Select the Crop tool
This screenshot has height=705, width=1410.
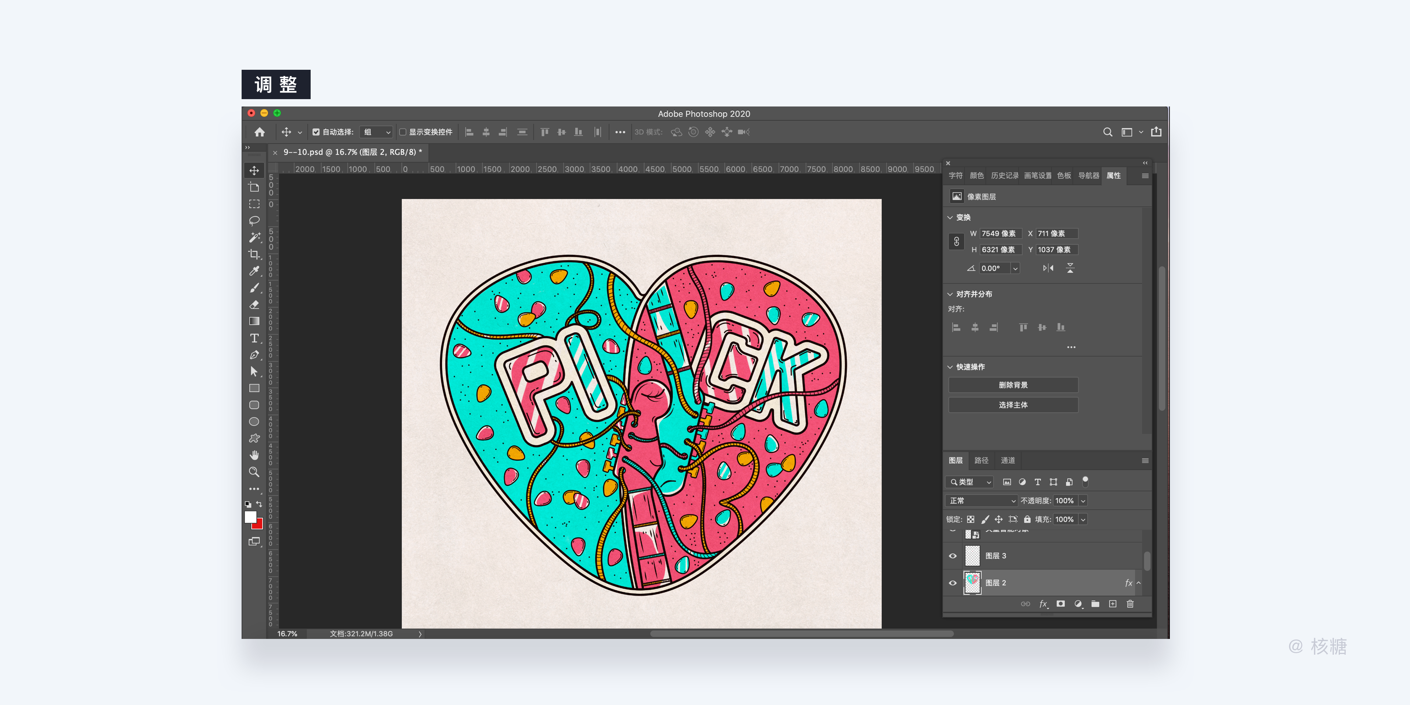[x=254, y=254]
